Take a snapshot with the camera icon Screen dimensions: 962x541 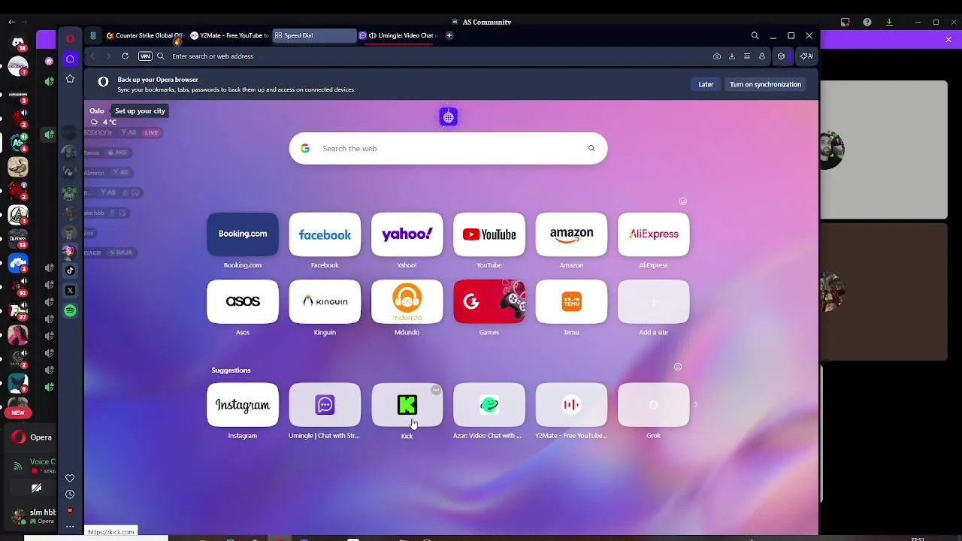[x=717, y=56]
